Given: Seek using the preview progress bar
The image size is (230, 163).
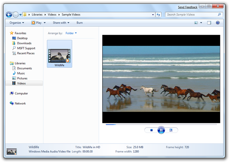Looking at the screenshot, I should tap(161, 125).
